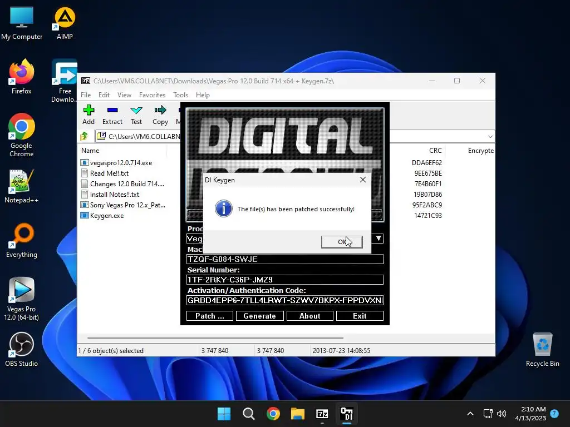The image size is (570, 427).
Task: Click the Chrome icon on the taskbar
Action: coord(273,414)
